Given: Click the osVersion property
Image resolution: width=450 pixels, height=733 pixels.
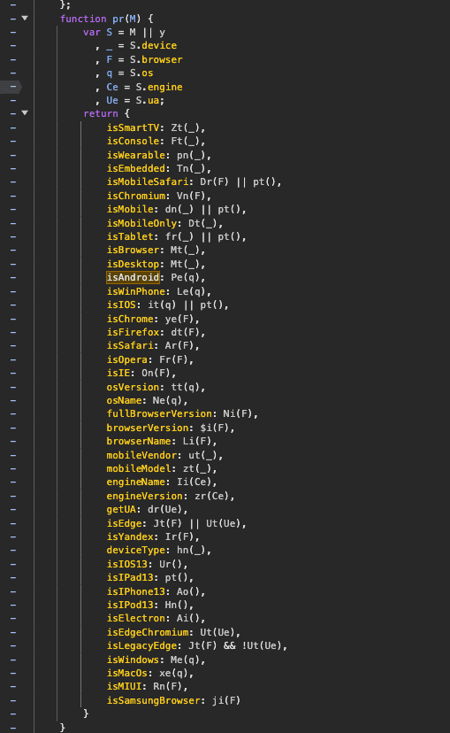Looking at the screenshot, I should 133,387.
